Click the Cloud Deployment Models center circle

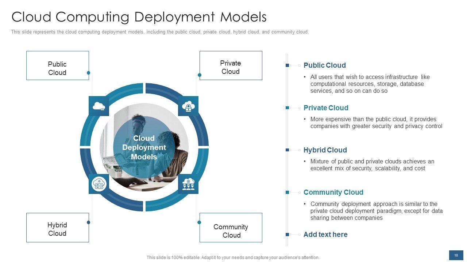[144, 148]
